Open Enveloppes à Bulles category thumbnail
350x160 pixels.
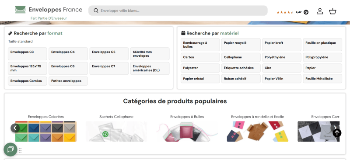click(x=187, y=132)
